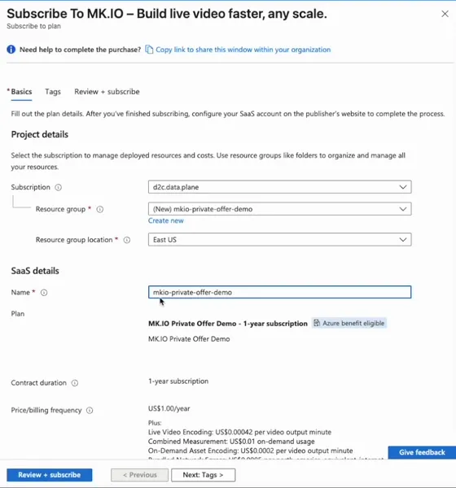Copy link to share this window
This screenshot has height=488, width=456.
click(243, 50)
